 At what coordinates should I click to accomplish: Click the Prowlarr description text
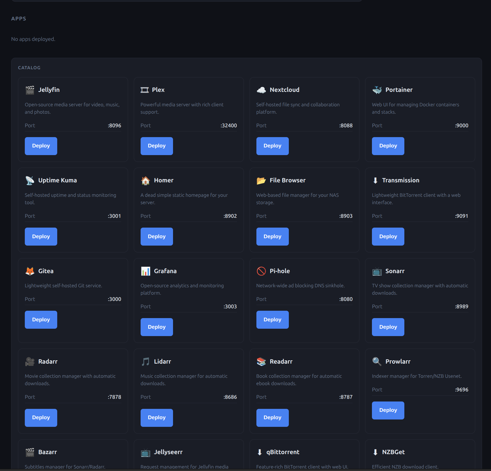point(417,376)
